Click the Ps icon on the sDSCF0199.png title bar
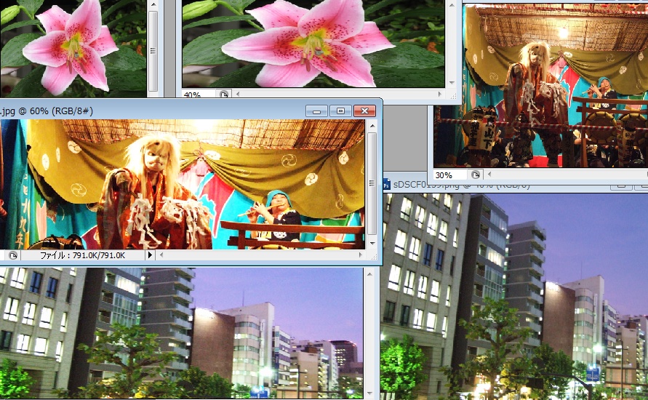The width and height of the screenshot is (648, 400). tap(388, 185)
